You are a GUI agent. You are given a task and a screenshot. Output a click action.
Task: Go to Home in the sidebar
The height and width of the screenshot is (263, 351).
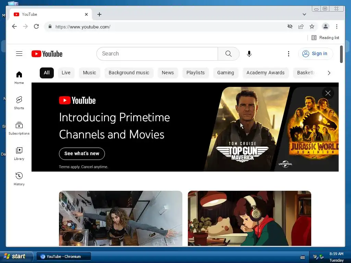19,78
